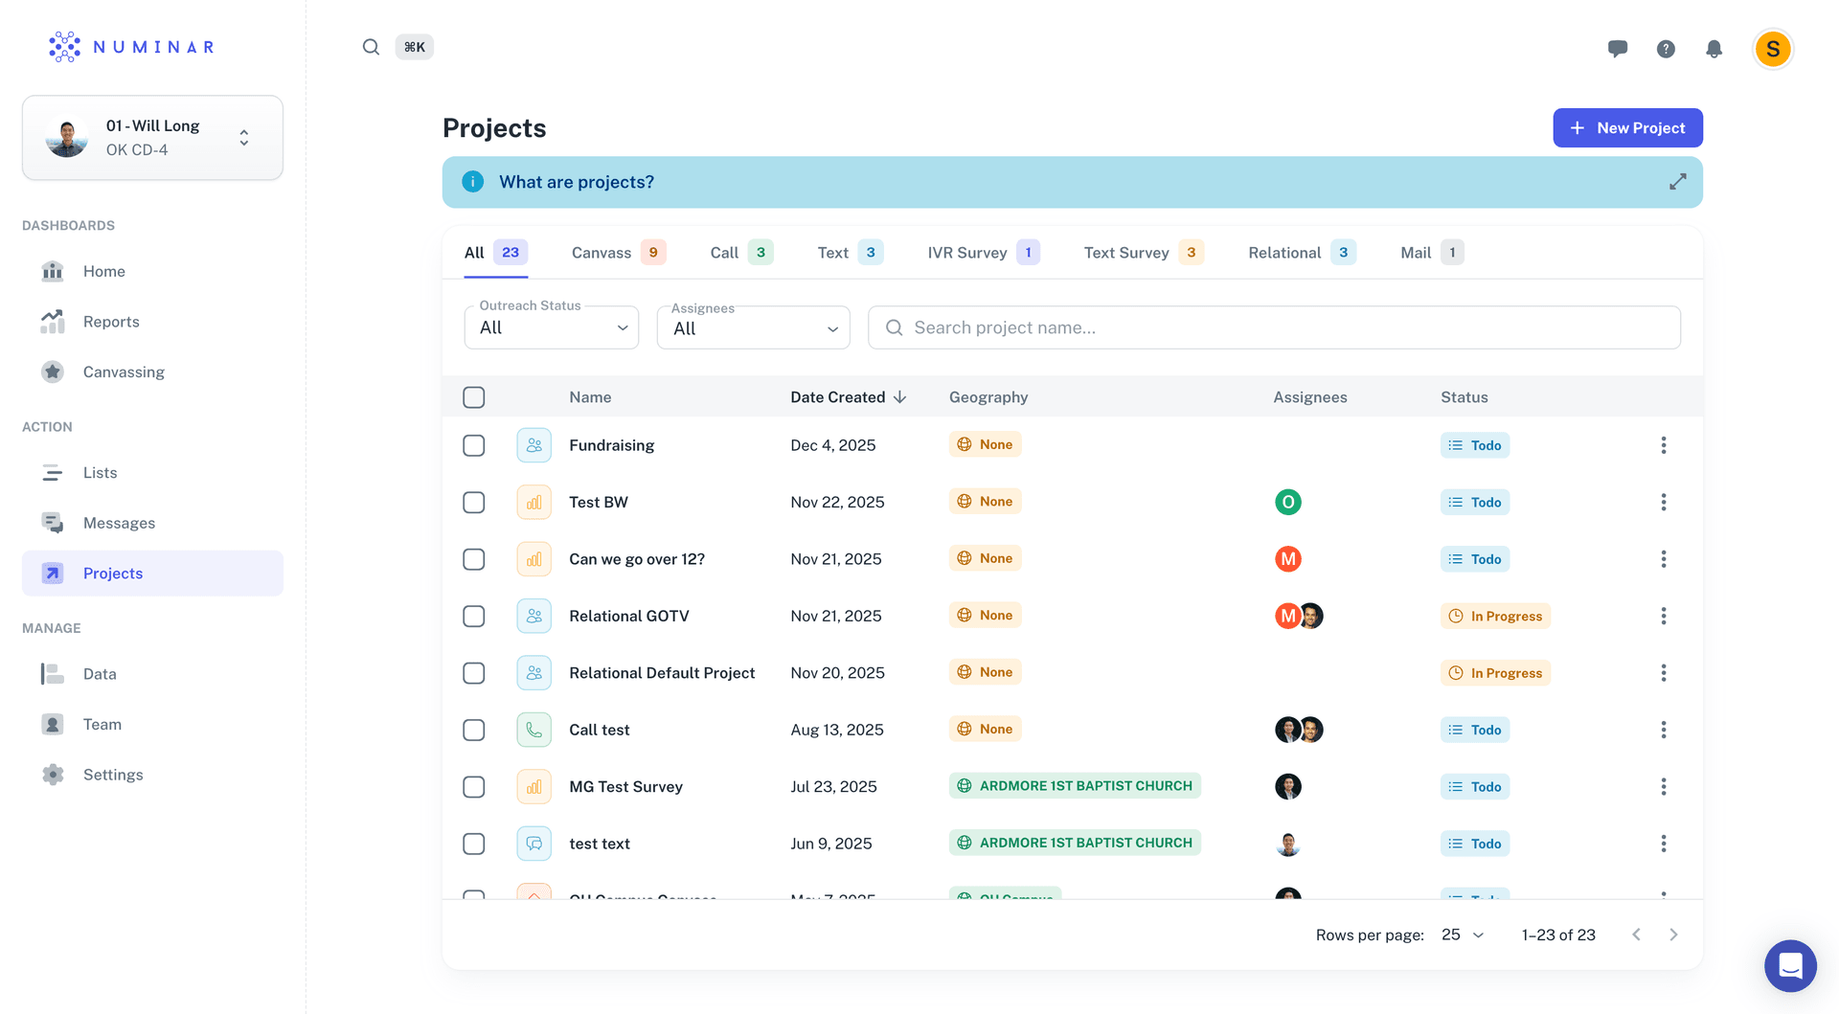Switch to the Mail tab

coord(1432,253)
